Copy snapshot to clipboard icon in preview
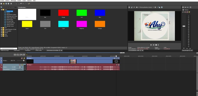Viewport: 198px width, 96px height. point(159,7)
